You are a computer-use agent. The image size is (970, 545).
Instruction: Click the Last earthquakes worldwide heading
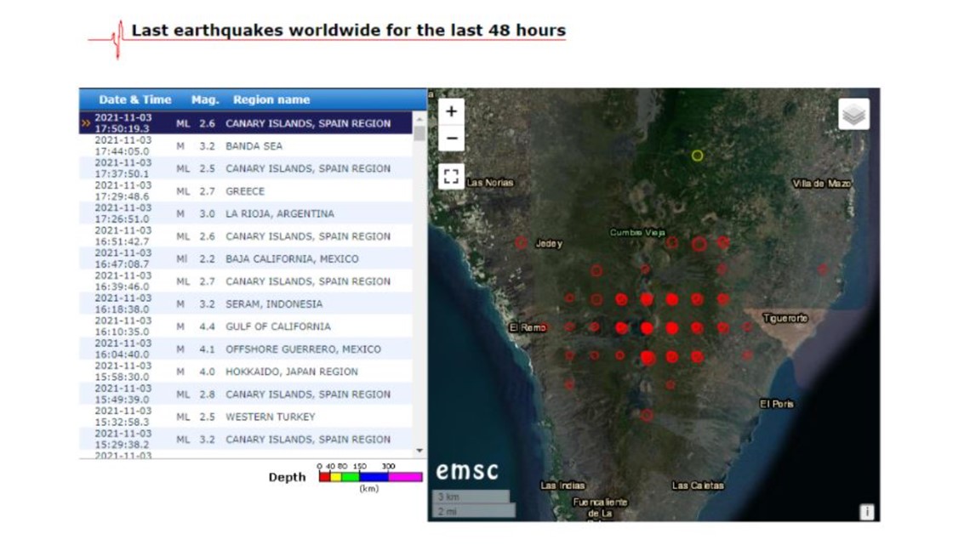[348, 31]
